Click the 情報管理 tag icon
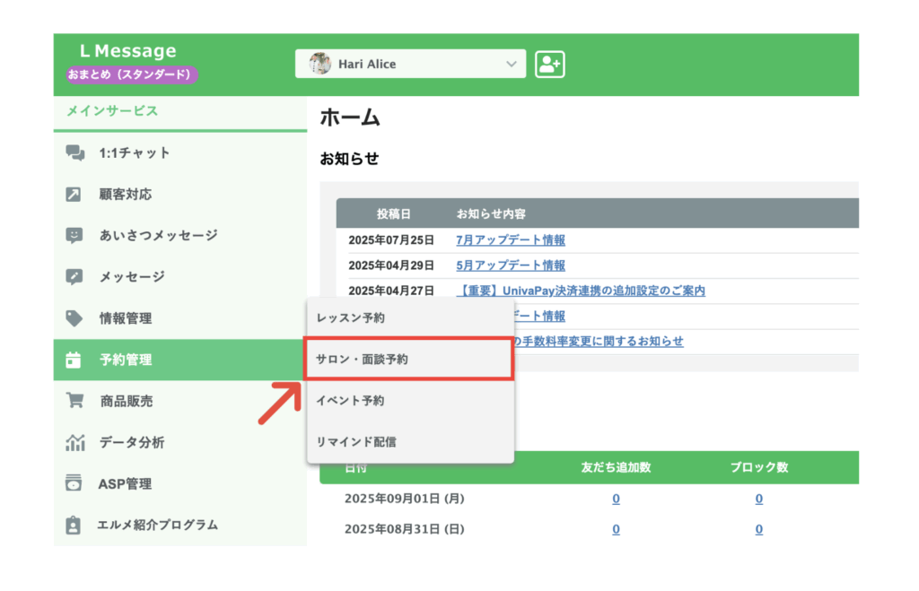 click(x=74, y=318)
